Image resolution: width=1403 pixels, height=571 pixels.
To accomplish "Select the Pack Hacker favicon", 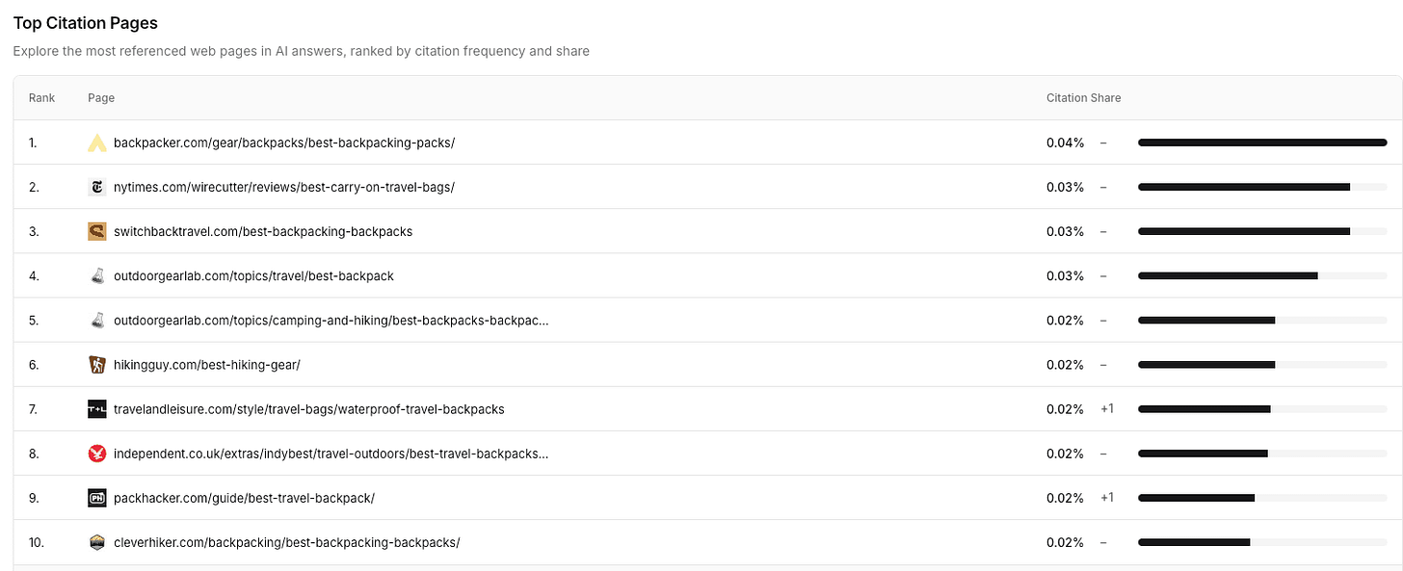I will pos(96,498).
